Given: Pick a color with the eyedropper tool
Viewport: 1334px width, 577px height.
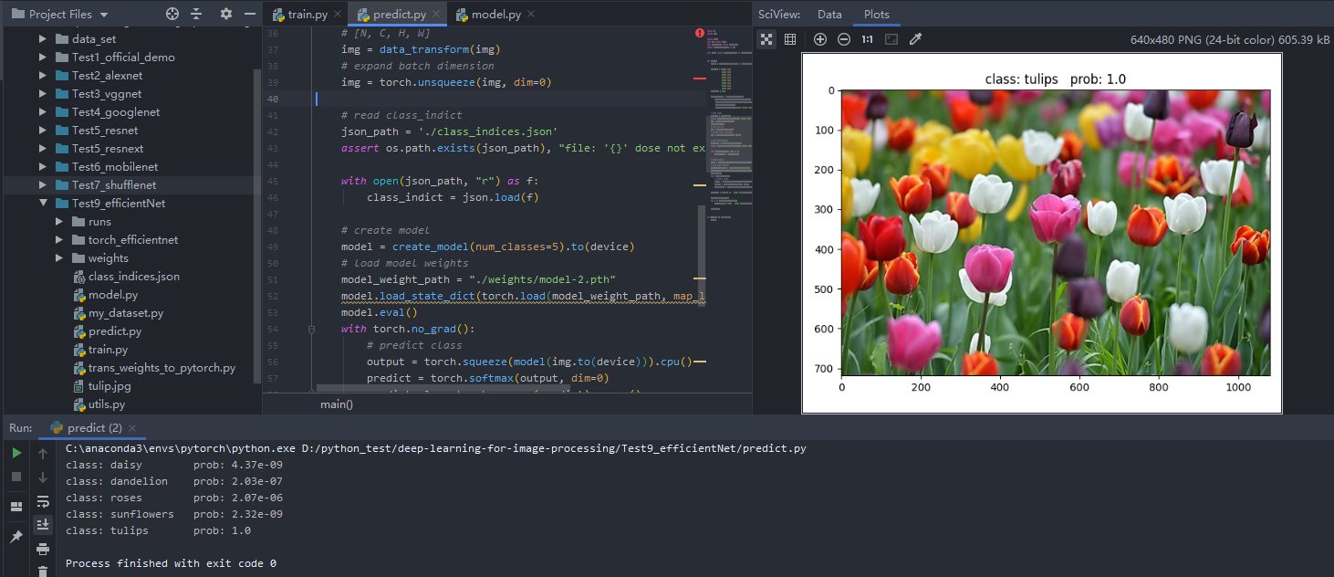Looking at the screenshot, I should tap(916, 39).
